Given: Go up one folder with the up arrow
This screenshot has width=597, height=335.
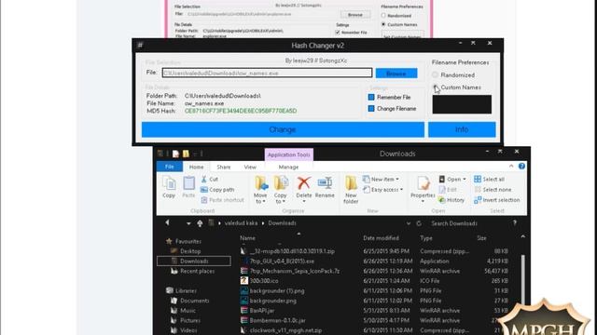Looking at the screenshot, I should point(200,223).
